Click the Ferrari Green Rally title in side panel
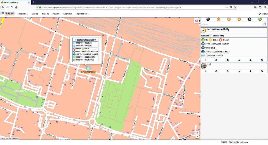Image resolution: width=268 pixels, height=145 pixels. [x=218, y=29]
